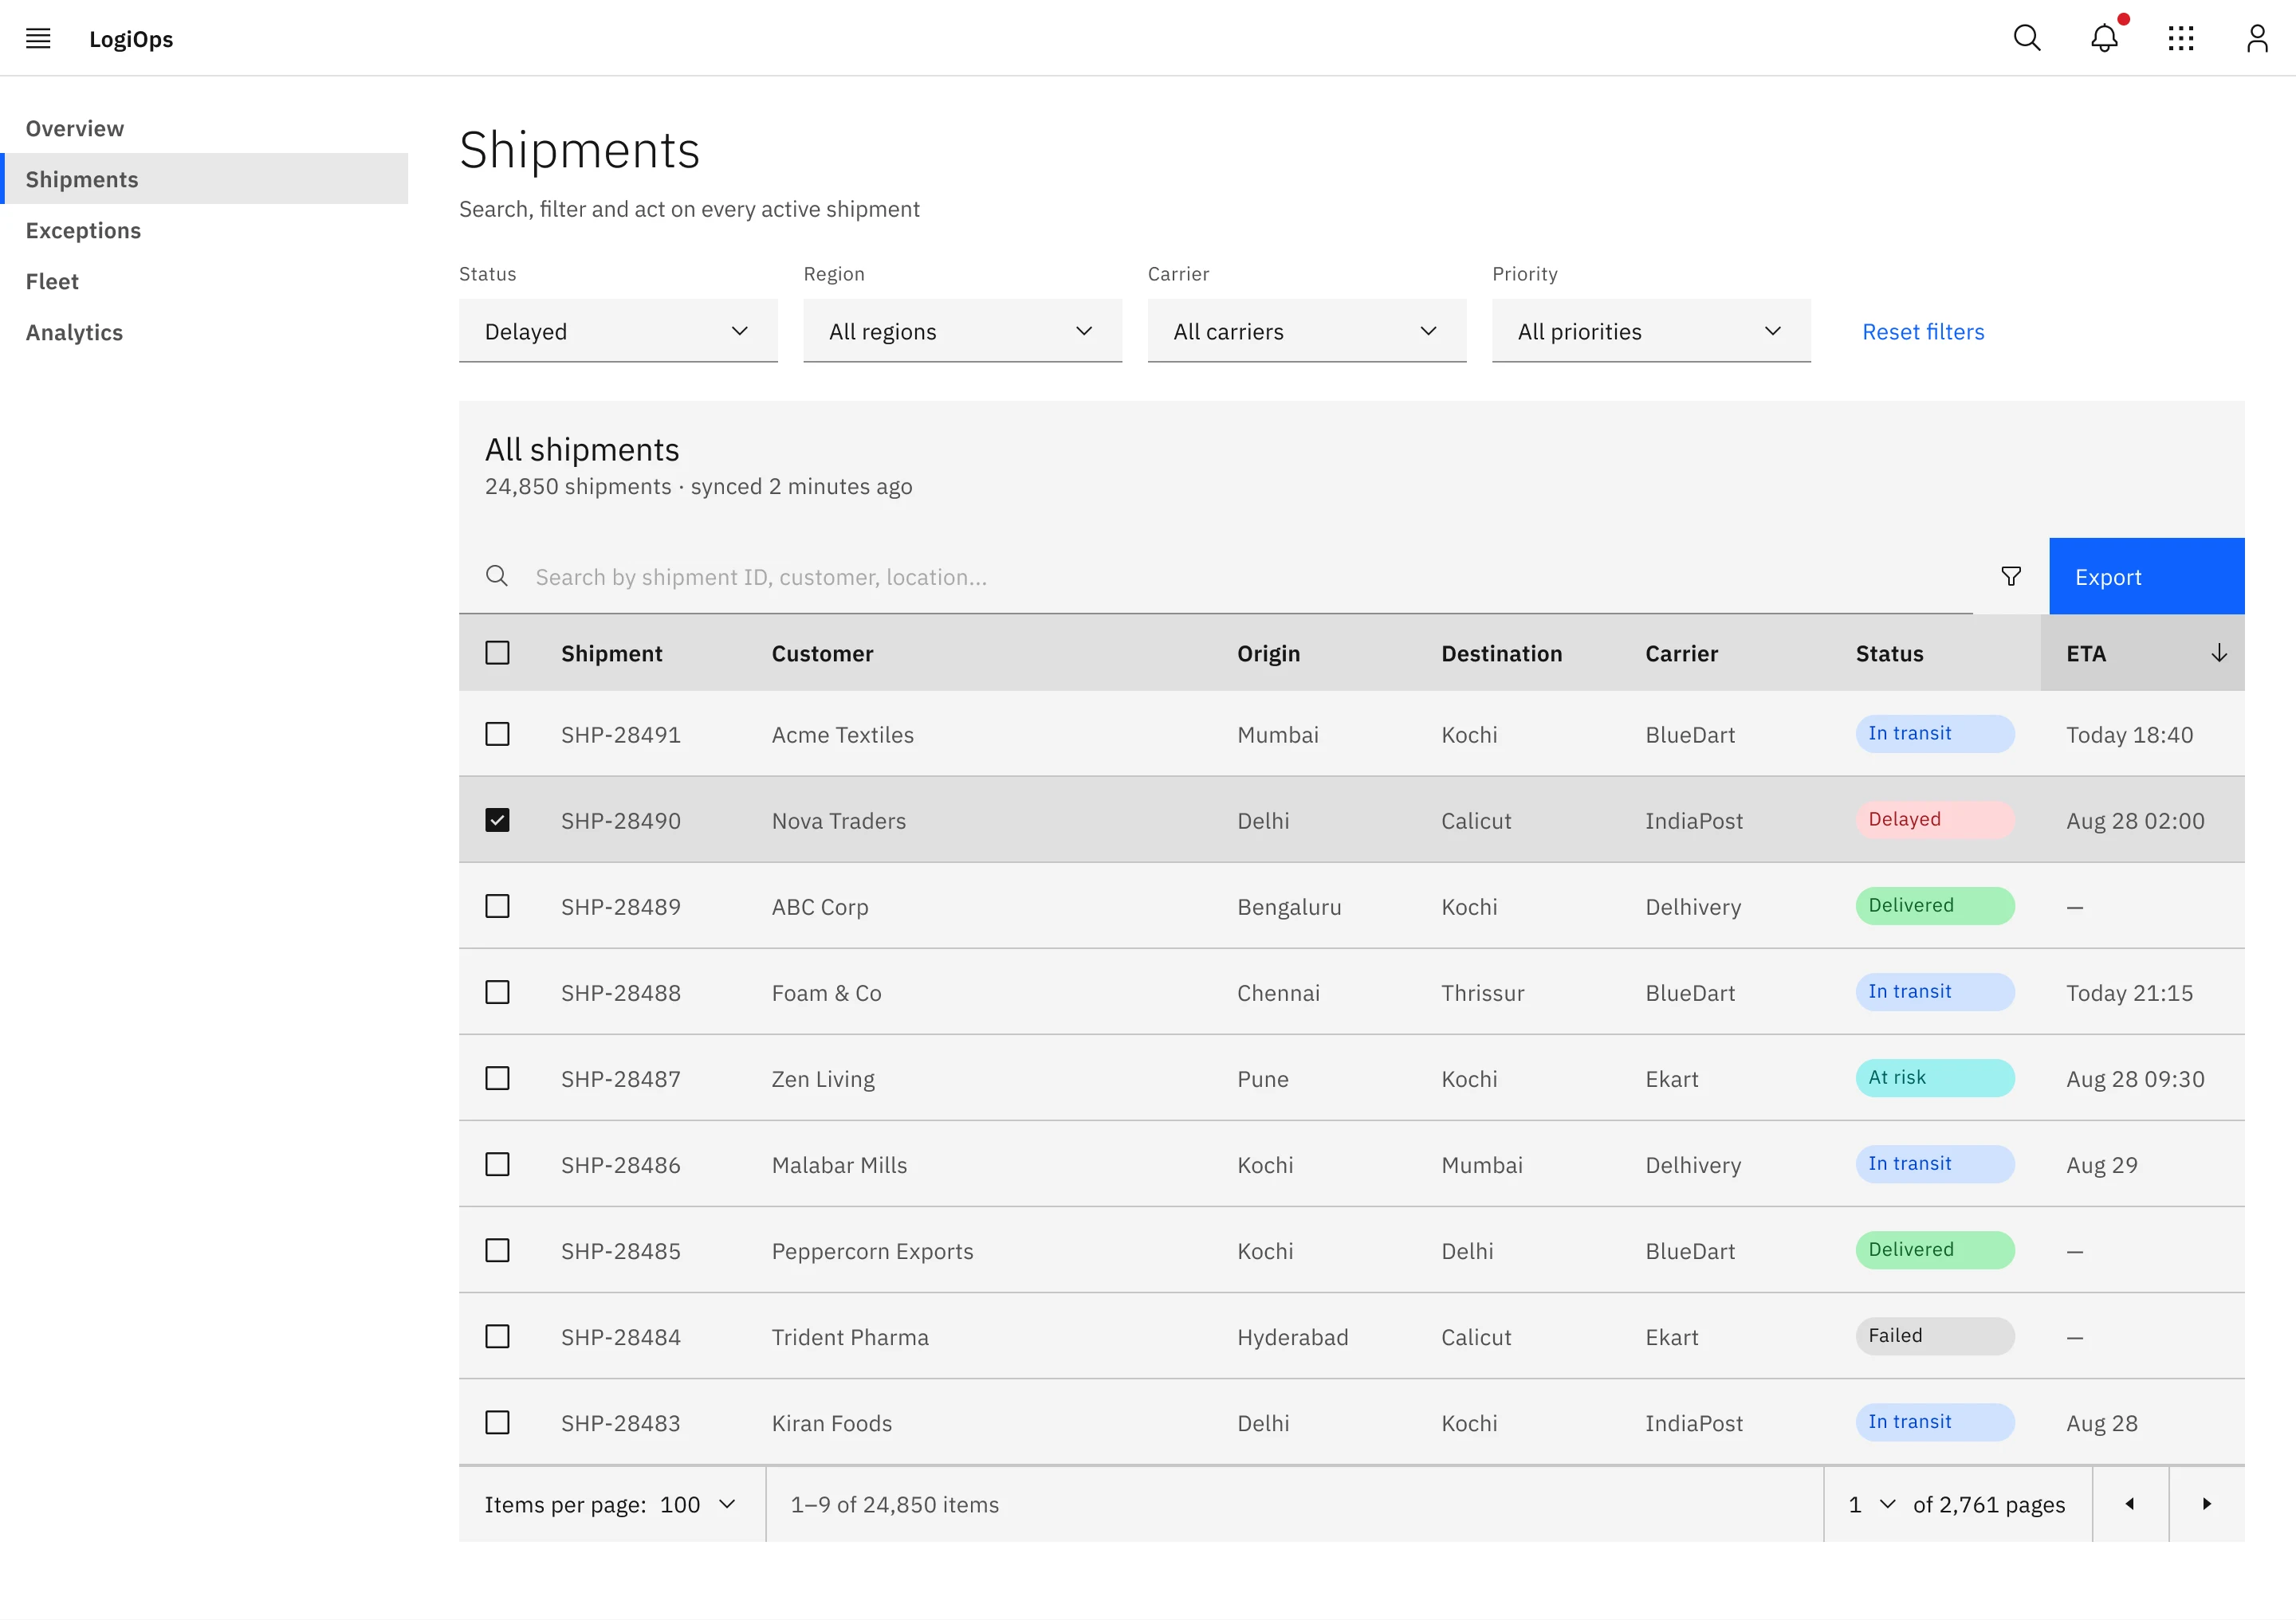Open notifications bell icon
Screen dimensions: 2296x1620
[2104, 38]
